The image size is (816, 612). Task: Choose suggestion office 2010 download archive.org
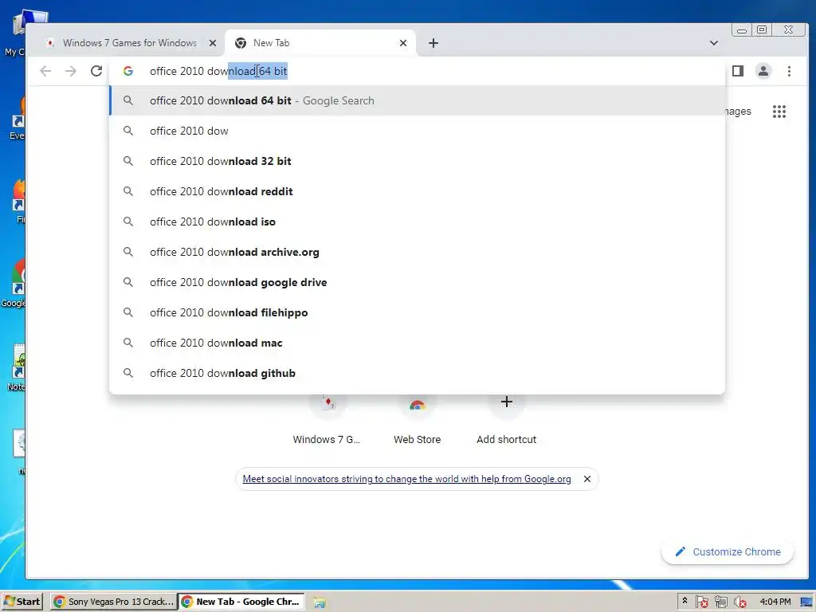coord(417,252)
